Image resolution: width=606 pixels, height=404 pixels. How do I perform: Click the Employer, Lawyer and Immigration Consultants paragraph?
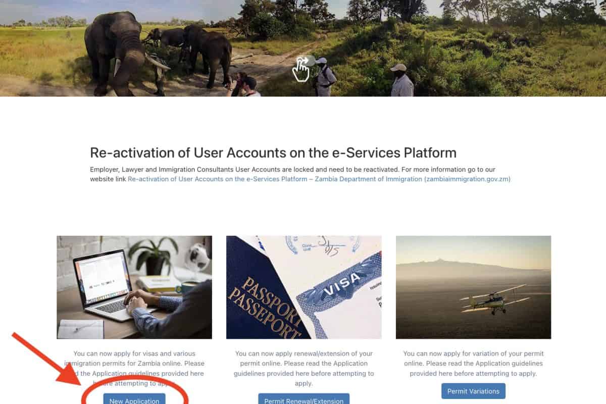click(x=300, y=174)
